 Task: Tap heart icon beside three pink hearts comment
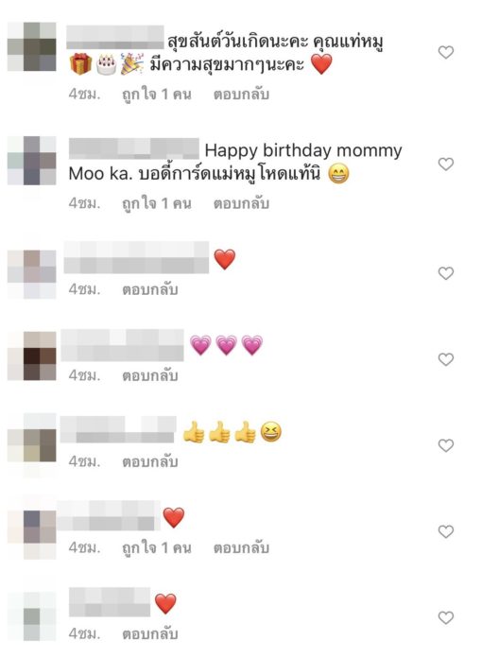[445, 359]
